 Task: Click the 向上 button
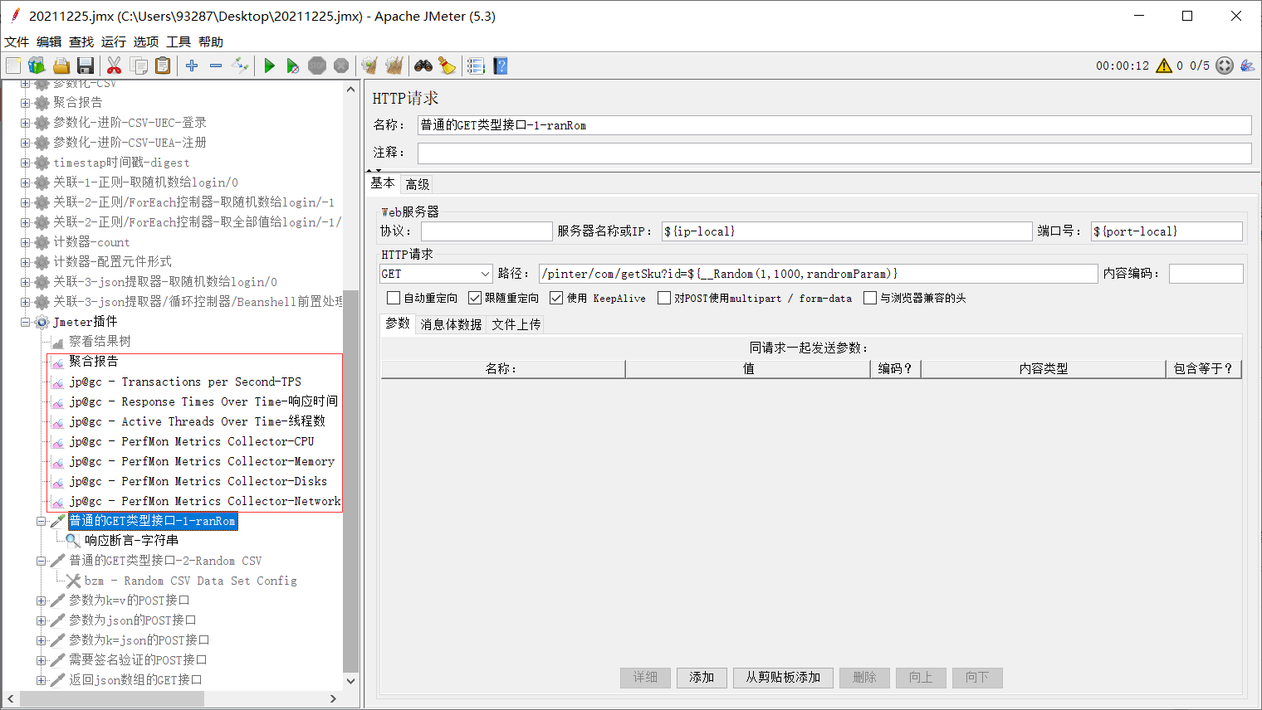pos(921,678)
